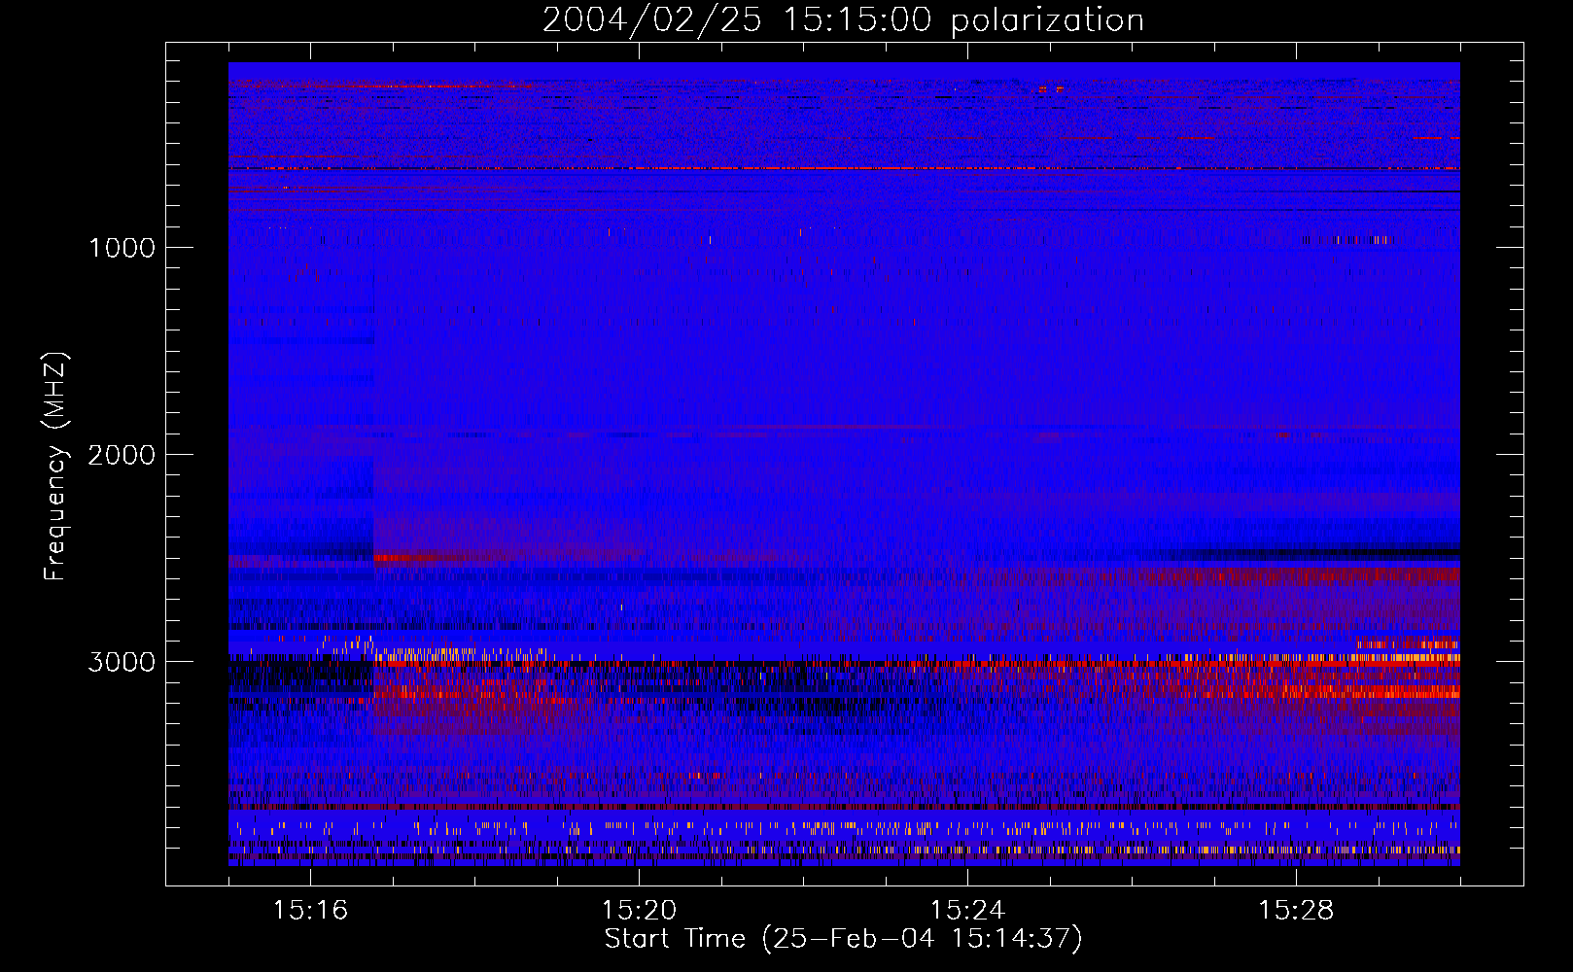Click the 1000 frequency tick label
The height and width of the screenshot is (972, 1573).
click(122, 248)
